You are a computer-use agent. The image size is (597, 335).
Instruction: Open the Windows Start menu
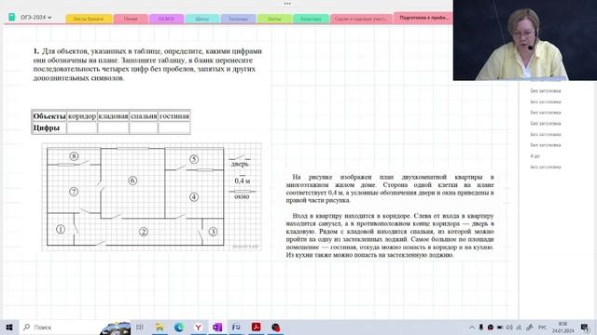point(9,327)
